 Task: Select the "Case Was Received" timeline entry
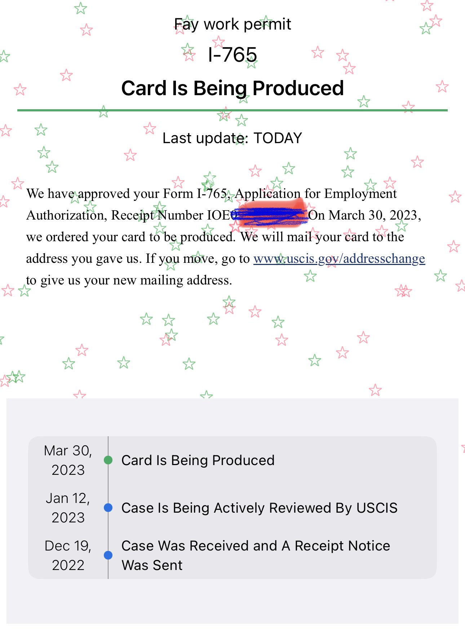pos(256,555)
